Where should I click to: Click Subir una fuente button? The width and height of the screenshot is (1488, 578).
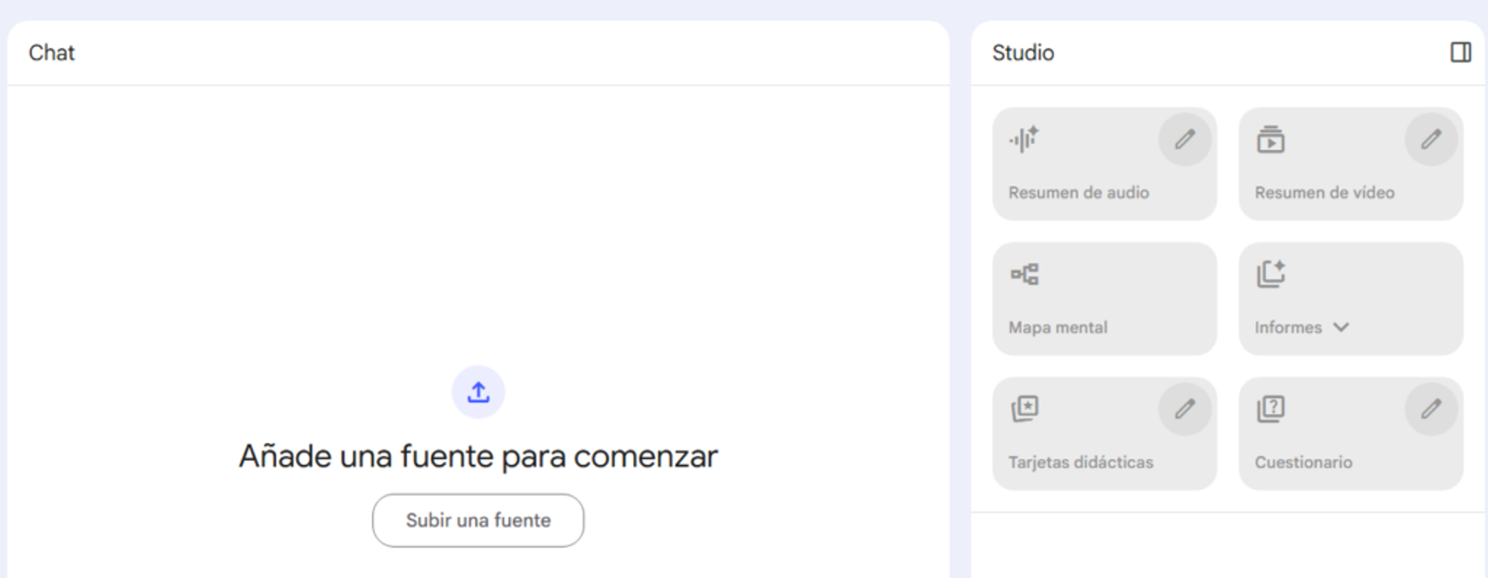pos(478,520)
